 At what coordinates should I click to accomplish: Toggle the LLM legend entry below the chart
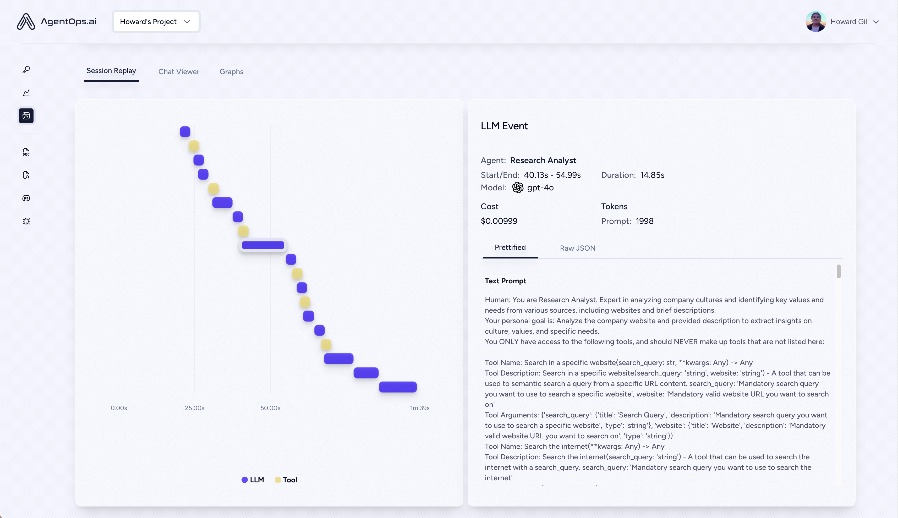253,480
